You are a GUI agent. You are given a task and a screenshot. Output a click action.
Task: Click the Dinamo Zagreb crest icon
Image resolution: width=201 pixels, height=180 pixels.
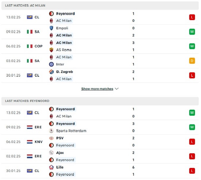[51, 72]
